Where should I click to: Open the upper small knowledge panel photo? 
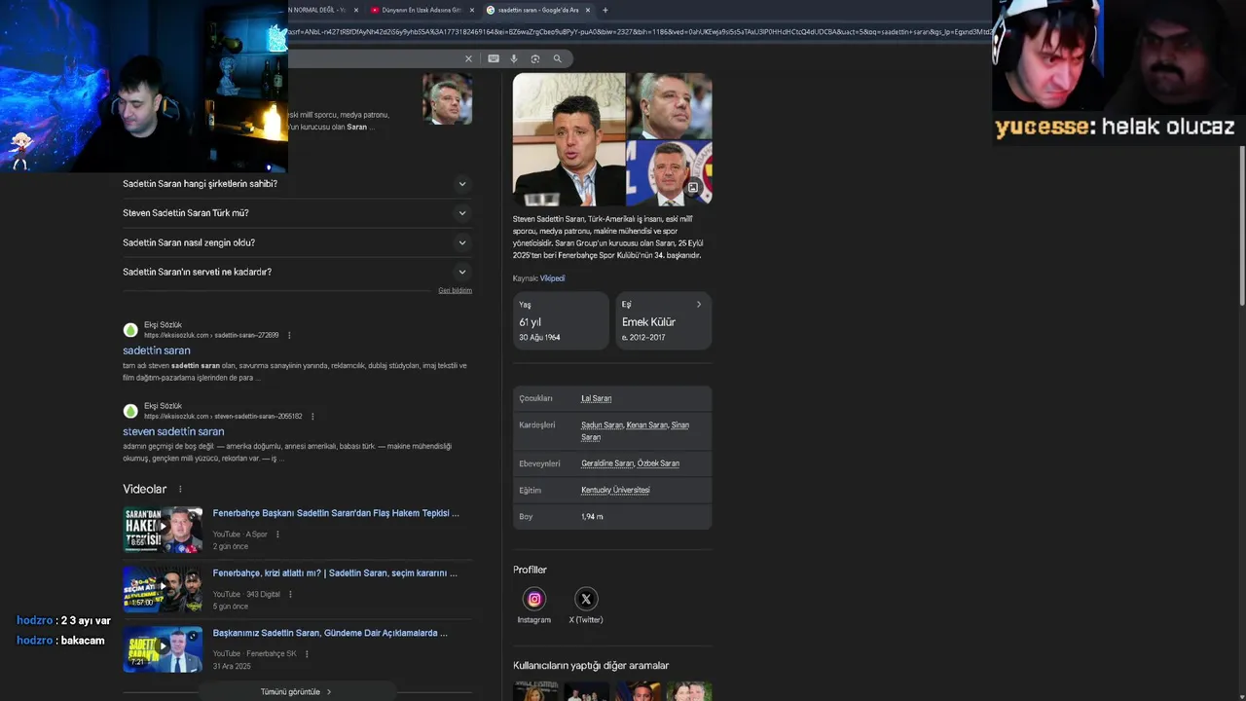click(x=670, y=105)
